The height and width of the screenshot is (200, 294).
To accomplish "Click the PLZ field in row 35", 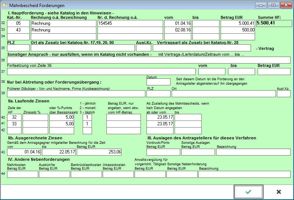I will [x=18, y=48].
